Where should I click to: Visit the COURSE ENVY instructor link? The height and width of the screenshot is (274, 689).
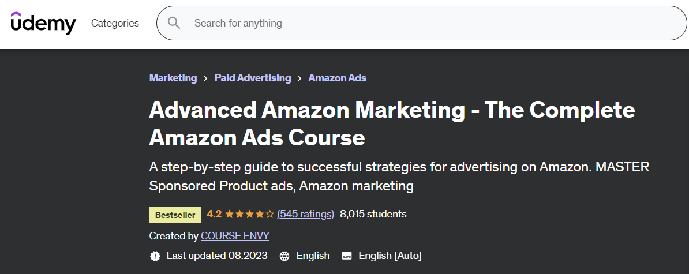click(x=235, y=237)
